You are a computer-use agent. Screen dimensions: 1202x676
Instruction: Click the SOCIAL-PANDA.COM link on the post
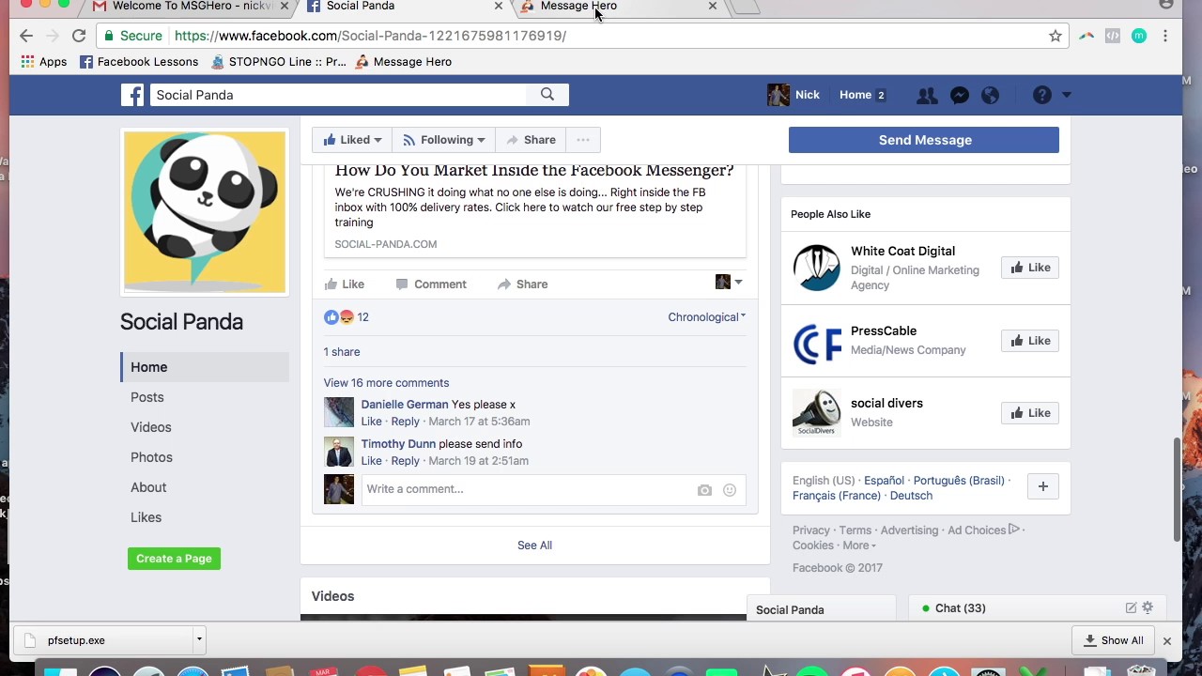(x=386, y=244)
